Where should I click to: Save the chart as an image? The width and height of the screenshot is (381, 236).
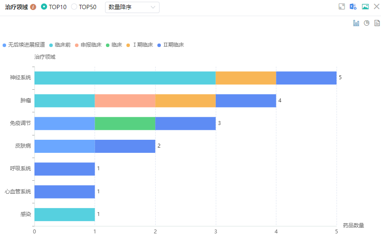[x=365, y=7]
